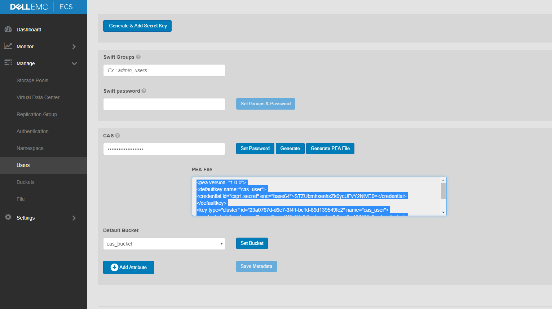Click inside the Swift Groups input field
552x309 pixels.
click(x=164, y=70)
